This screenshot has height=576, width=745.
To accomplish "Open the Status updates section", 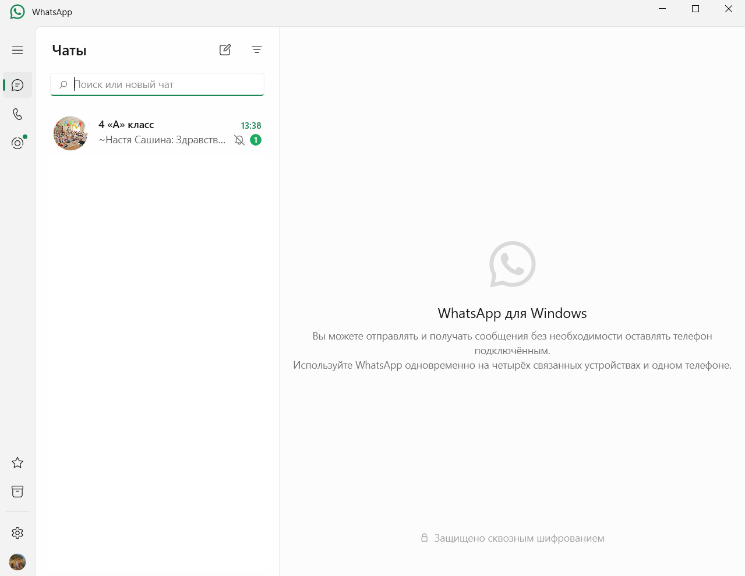I will pyautogui.click(x=17, y=143).
